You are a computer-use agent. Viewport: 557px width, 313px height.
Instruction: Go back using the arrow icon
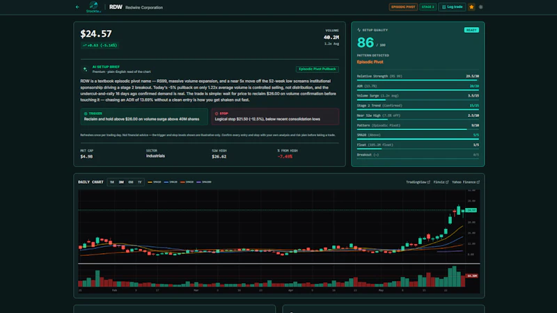point(77,7)
